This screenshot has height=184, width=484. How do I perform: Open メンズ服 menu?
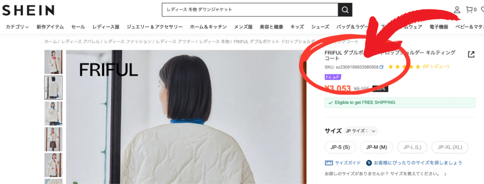(243, 27)
